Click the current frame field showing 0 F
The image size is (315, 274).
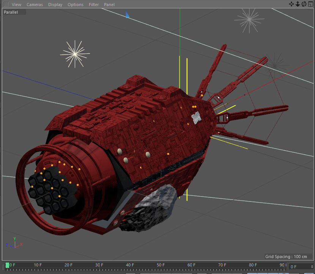click(x=298, y=267)
